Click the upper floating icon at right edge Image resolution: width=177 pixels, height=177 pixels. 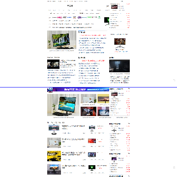(174, 80)
